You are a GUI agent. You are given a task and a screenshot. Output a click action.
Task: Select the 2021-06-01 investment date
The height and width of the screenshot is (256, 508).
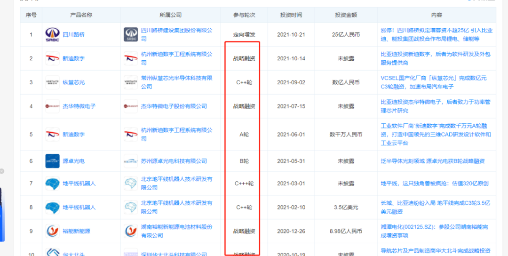point(291,134)
